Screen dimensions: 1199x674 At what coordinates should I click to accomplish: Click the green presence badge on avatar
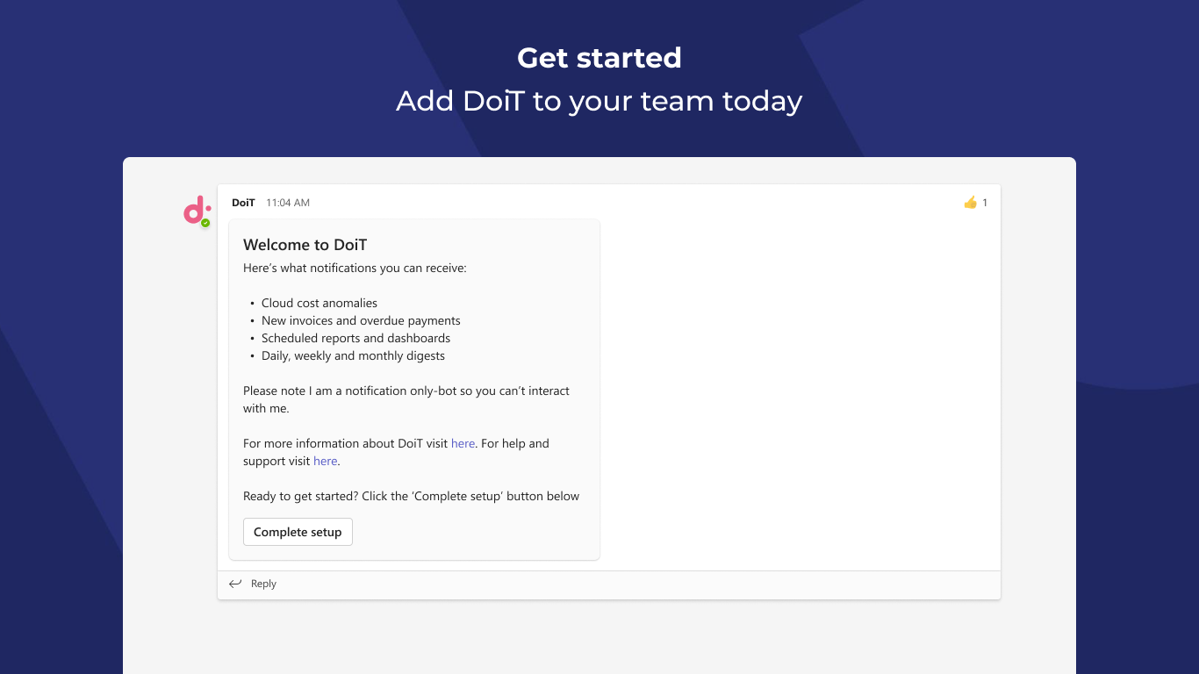(x=205, y=223)
